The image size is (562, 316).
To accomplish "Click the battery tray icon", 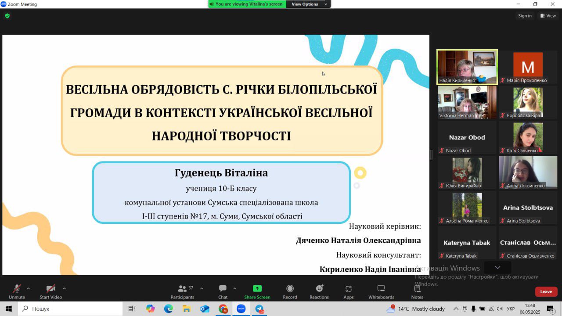I will coord(483,309).
